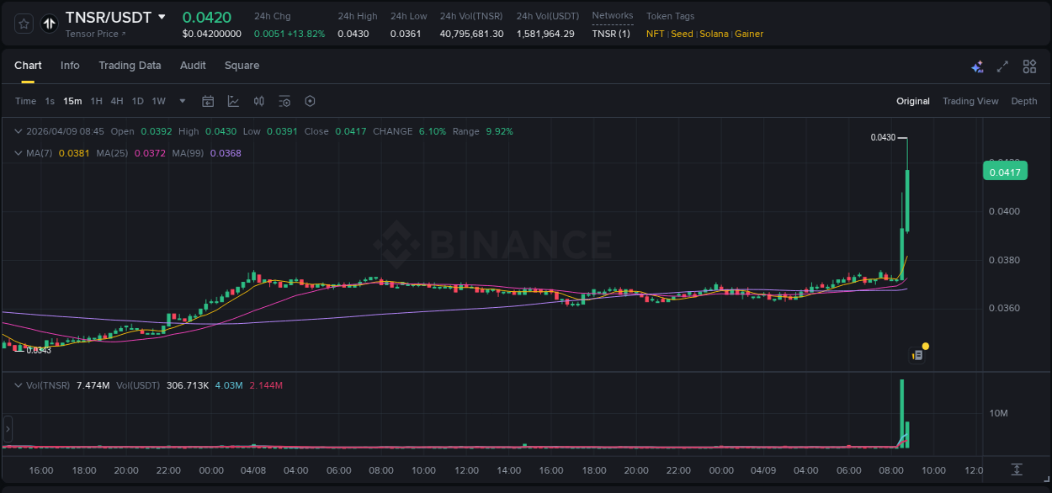Screen dimensions: 1052x493
Task: Open the extra time interval dropdown arrow
Action: coord(181,101)
